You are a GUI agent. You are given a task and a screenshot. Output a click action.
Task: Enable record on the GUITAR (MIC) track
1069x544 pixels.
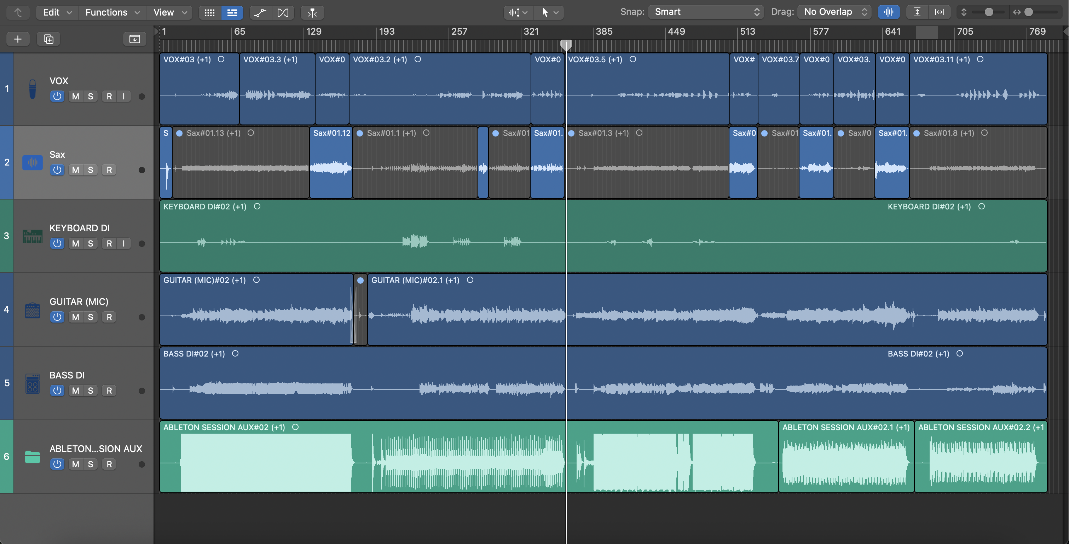point(109,317)
